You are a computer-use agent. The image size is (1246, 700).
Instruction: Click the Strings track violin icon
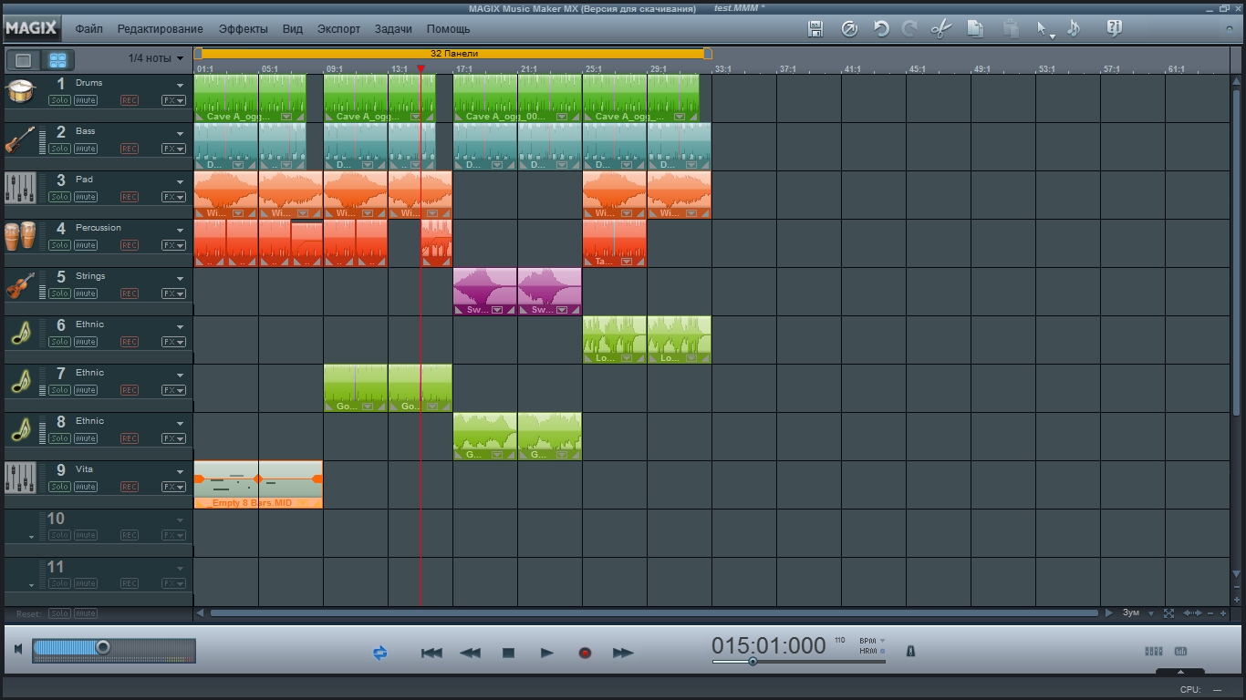(x=20, y=284)
